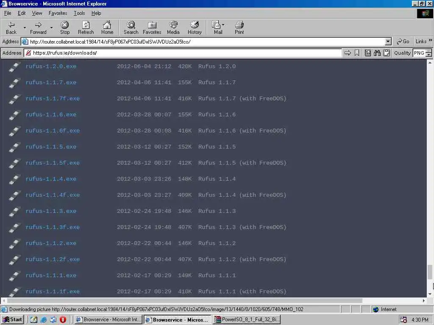This screenshot has height=325, width=434.
Task: Open the Search pane
Action: click(131, 28)
